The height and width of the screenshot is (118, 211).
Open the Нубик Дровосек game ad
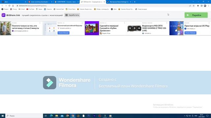click(x=109, y=28)
